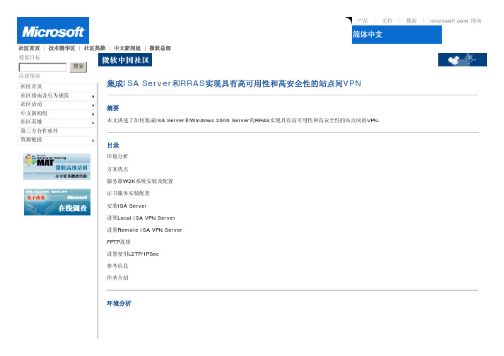Click the 搜索 button beside the search box
Image resolution: width=504 pixels, height=356 pixels.
[x=78, y=66]
